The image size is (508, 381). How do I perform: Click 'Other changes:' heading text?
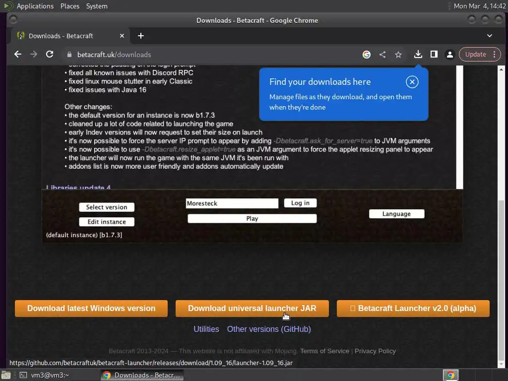click(x=88, y=107)
